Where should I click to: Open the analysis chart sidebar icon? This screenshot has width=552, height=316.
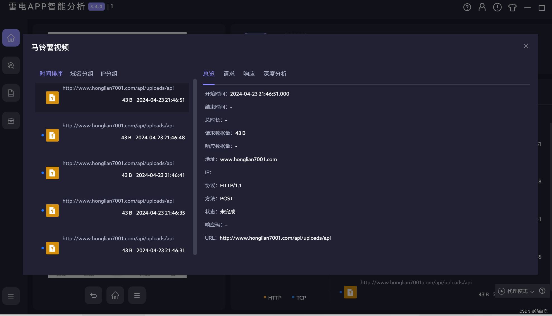(11, 65)
